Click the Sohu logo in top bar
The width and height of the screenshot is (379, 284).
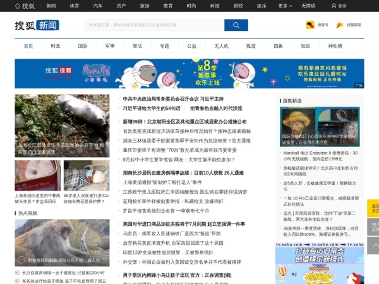point(25,6)
